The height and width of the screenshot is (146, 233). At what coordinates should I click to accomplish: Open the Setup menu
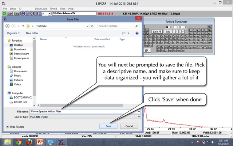(13, 8)
